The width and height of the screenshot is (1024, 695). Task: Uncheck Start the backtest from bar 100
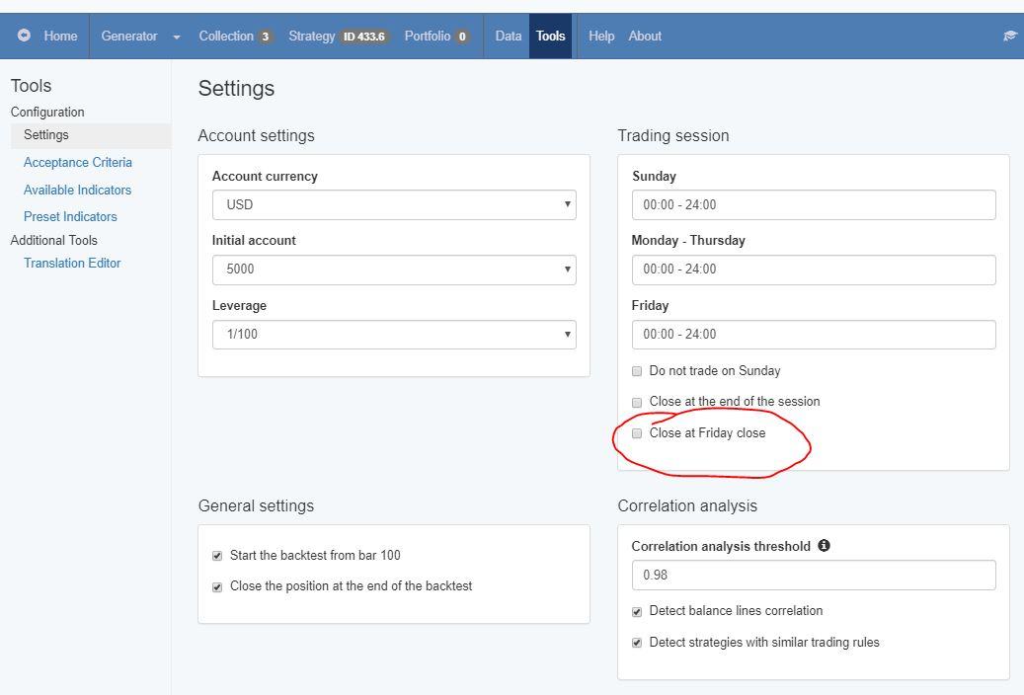[217, 556]
